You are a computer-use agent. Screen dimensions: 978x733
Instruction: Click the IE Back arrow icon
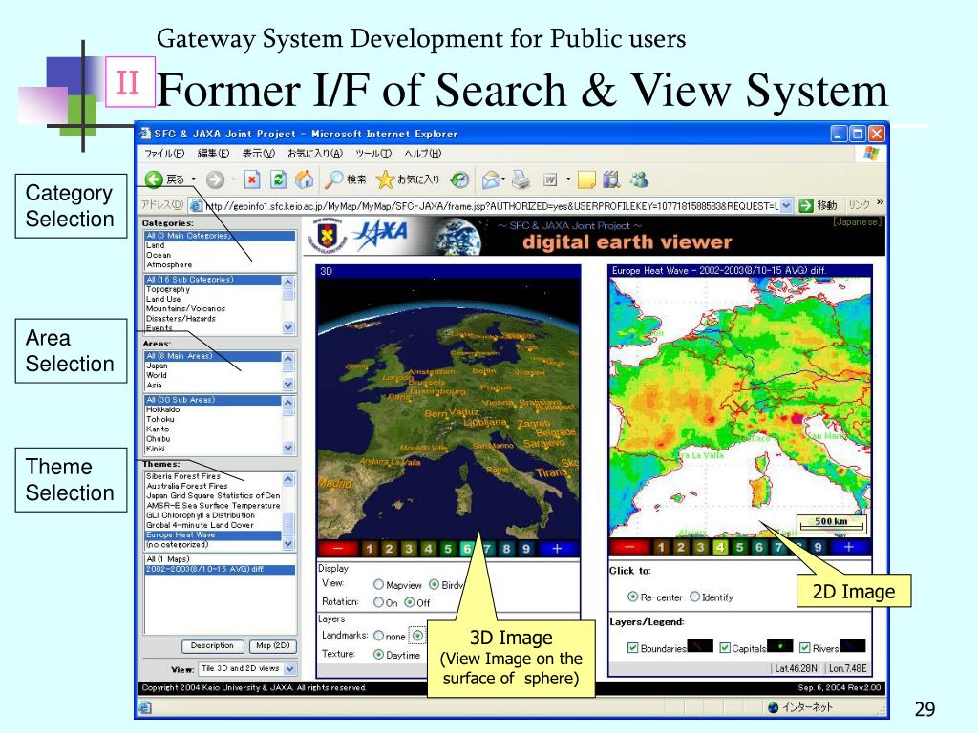[x=154, y=179]
